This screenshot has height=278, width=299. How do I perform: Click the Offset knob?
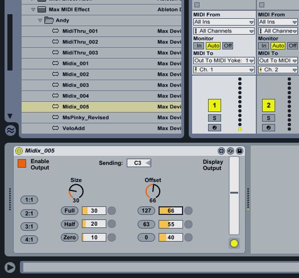click(x=153, y=191)
